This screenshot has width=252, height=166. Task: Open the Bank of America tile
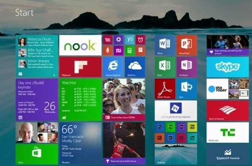[228, 111]
